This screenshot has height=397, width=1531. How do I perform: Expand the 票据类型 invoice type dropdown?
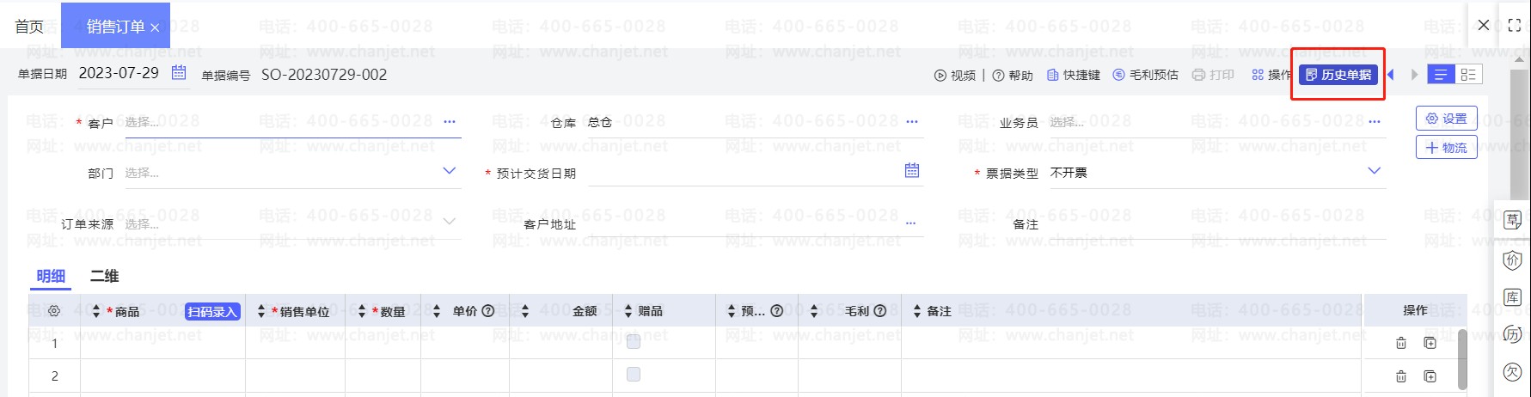(1374, 171)
